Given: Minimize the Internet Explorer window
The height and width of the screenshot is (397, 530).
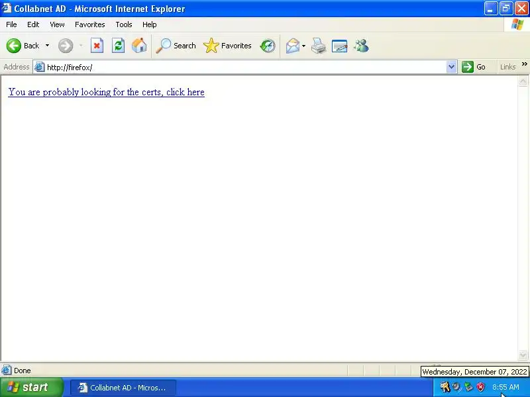Looking at the screenshot, I should tap(490, 9).
